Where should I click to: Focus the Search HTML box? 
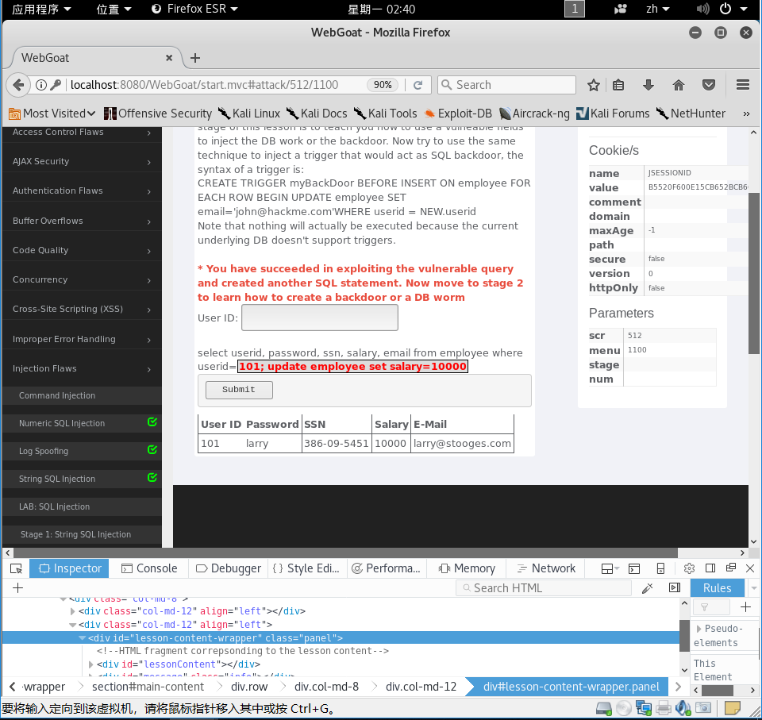pos(543,588)
